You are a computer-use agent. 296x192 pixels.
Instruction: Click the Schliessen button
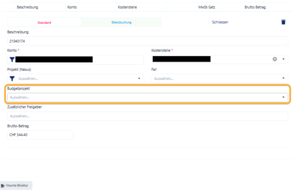tap(220, 22)
